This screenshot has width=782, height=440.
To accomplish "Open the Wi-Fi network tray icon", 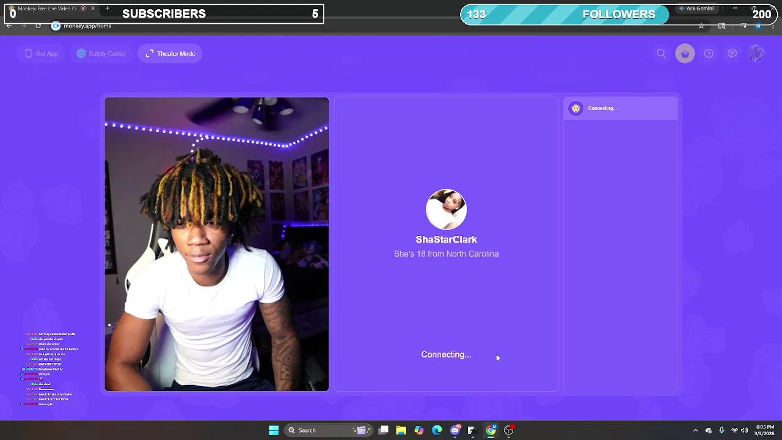I will (x=734, y=430).
